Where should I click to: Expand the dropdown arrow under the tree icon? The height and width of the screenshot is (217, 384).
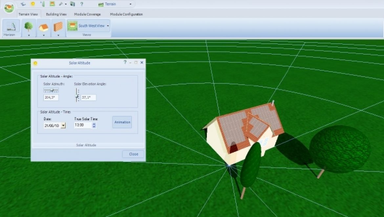(29, 35)
